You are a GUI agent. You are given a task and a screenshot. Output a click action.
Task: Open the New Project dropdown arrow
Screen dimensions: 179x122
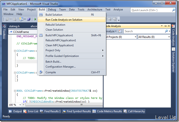point(25,19)
